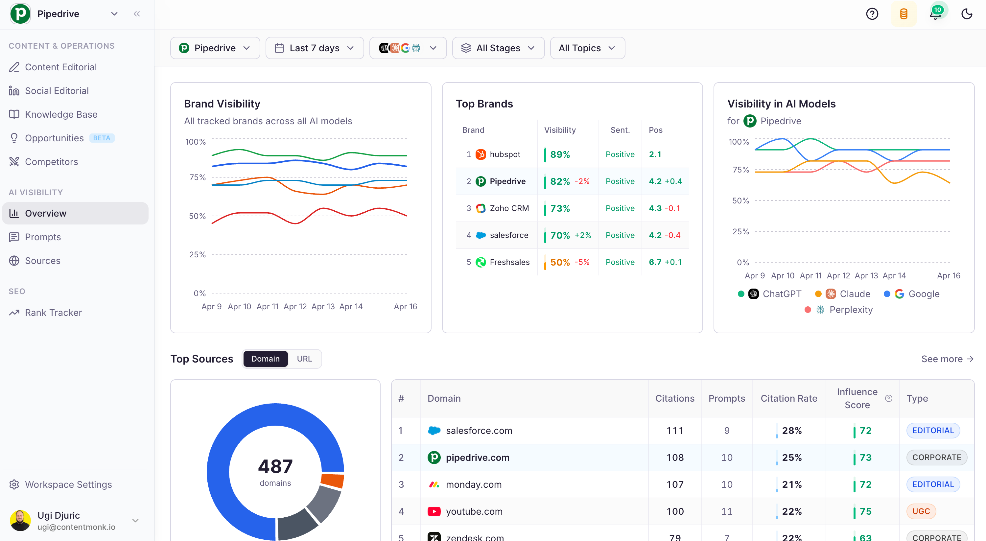Expand the Last 7 days dropdown
Viewport: 986px width, 541px height.
tap(314, 48)
